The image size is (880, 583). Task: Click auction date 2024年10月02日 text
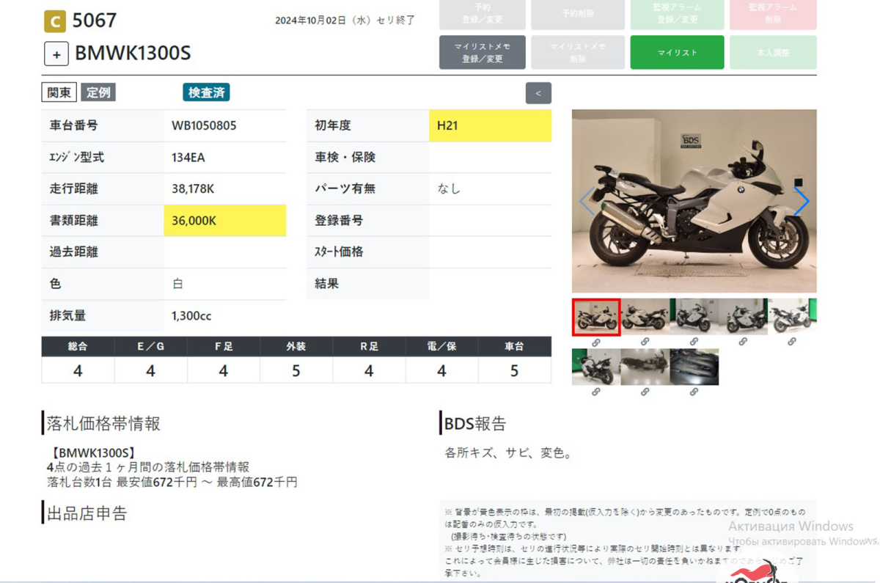345,21
